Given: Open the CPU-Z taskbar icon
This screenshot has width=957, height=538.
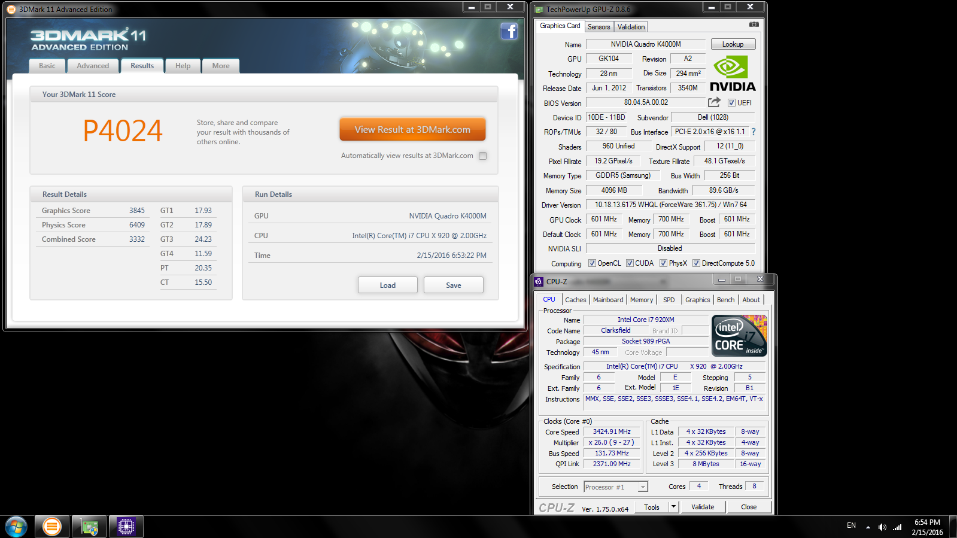Looking at the screenshot, I should click(126, 527).
